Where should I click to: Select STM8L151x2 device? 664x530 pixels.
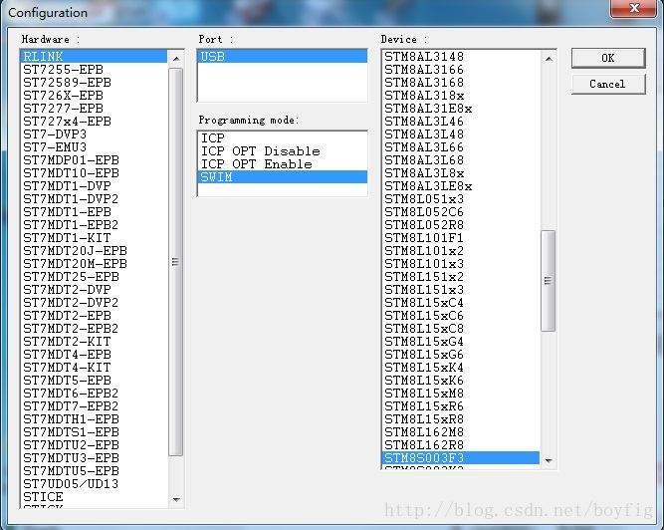pyautogui.click(x=461, y=277)
